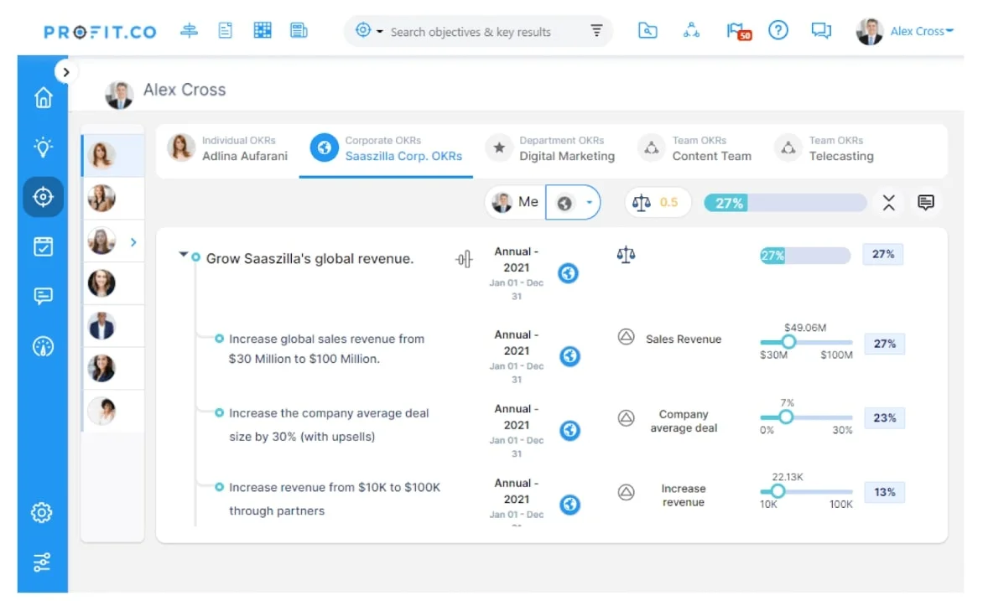Open the tasks calendar icon in sidebar

42,246
